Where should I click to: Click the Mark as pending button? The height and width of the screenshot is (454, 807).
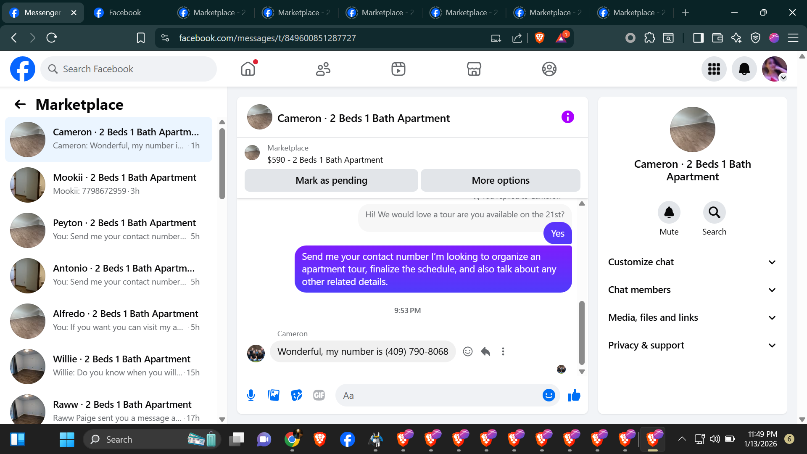click(x=331, y=180)
